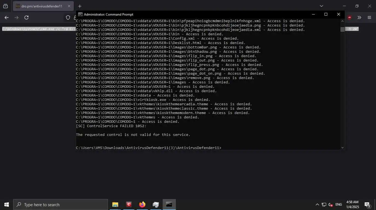Open Firefox View icon in tab bar
The width and height of the screenshot is (376, 210).
point(5,6)
